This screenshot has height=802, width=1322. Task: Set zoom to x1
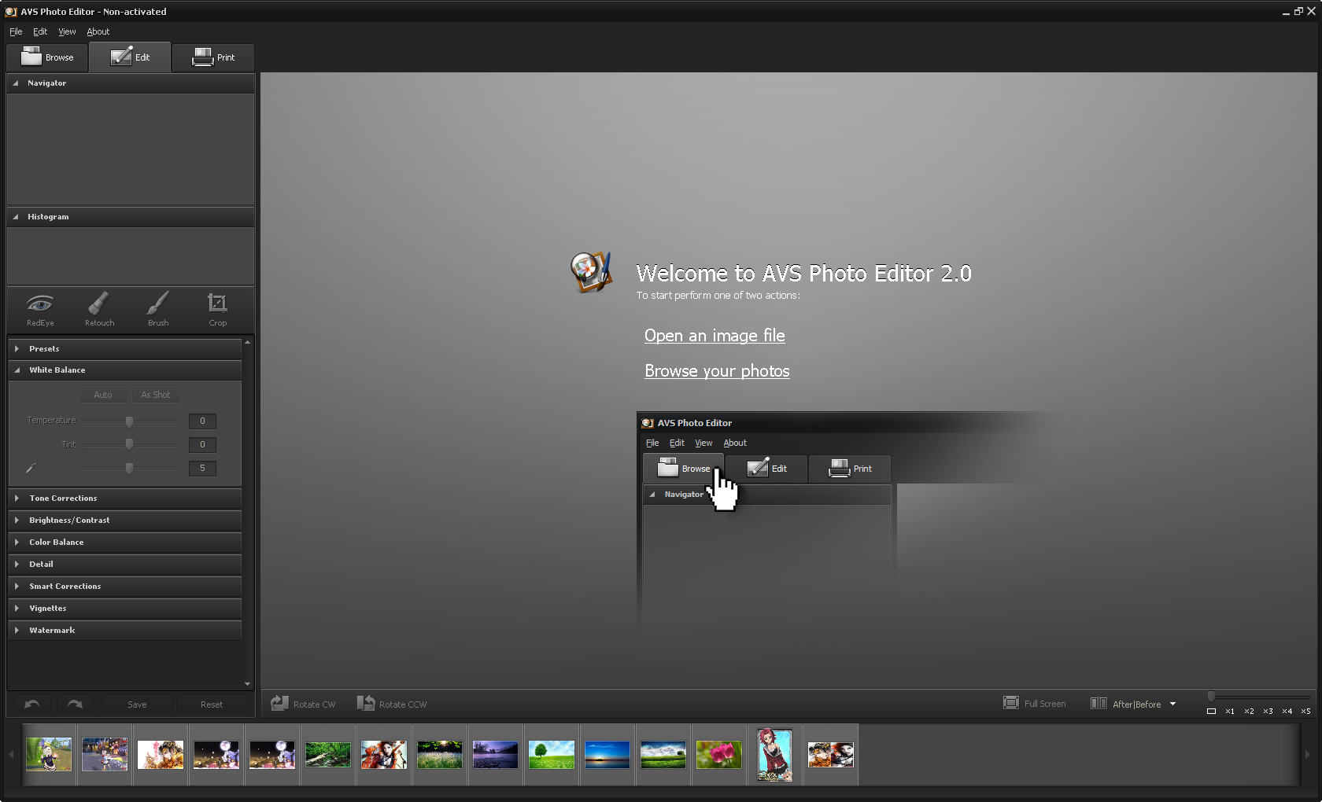tap(1230, 711)
